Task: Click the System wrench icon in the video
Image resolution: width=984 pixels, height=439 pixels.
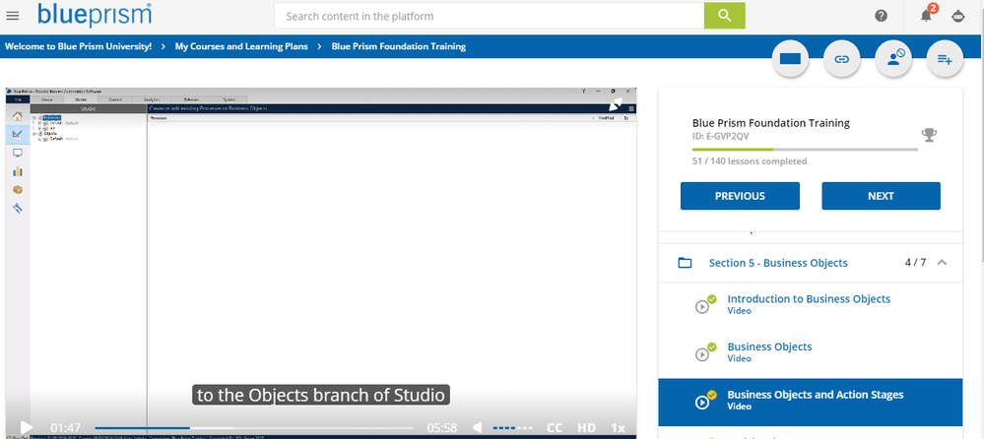Action: pyautogui.click(x=18, y=209)
